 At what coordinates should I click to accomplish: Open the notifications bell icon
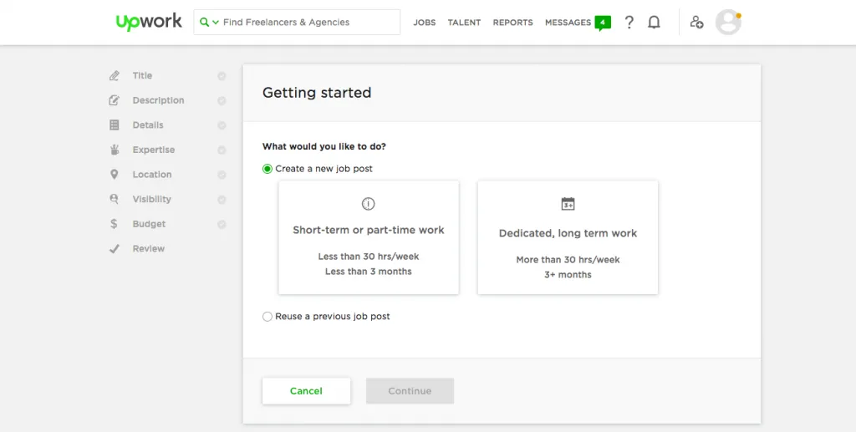coord(654,23)
